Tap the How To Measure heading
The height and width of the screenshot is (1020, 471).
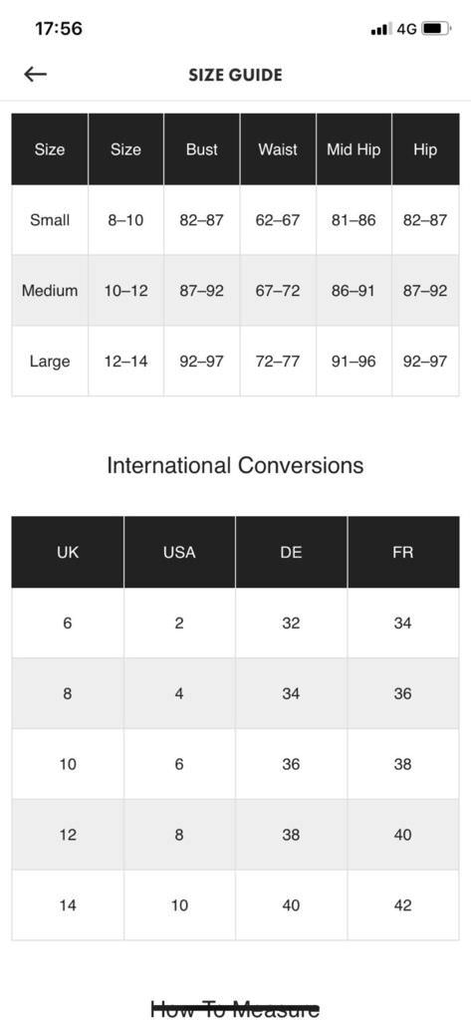pyautogui.click(x=235, y=1010)
